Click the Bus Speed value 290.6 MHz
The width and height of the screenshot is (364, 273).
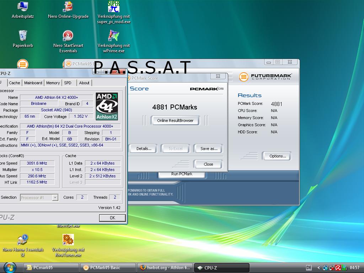pos(37,176)
